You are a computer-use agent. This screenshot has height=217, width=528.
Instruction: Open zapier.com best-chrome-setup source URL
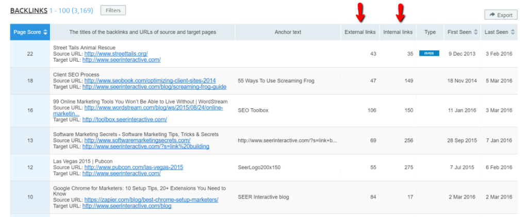(x=152, y=199)
